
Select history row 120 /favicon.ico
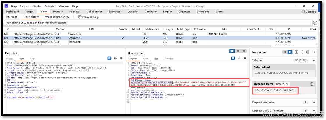click(160, 34)
